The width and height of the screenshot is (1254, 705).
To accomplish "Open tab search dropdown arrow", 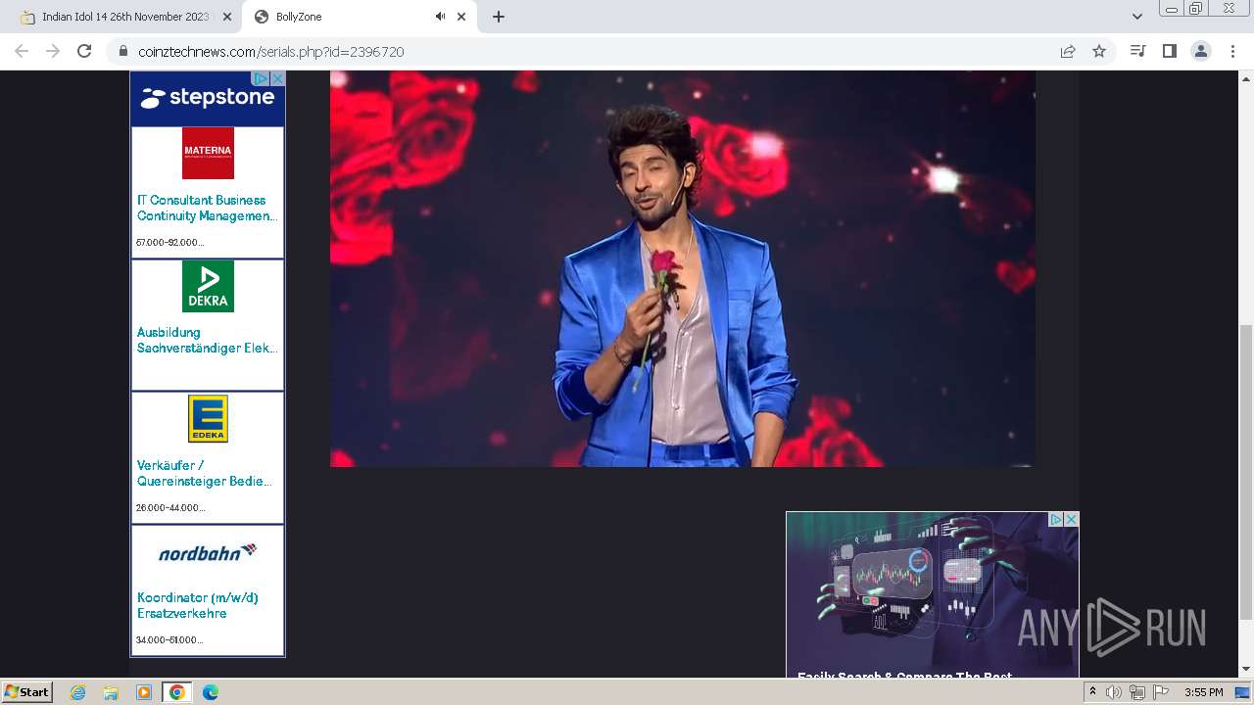I will click(x=1137, y=17).
